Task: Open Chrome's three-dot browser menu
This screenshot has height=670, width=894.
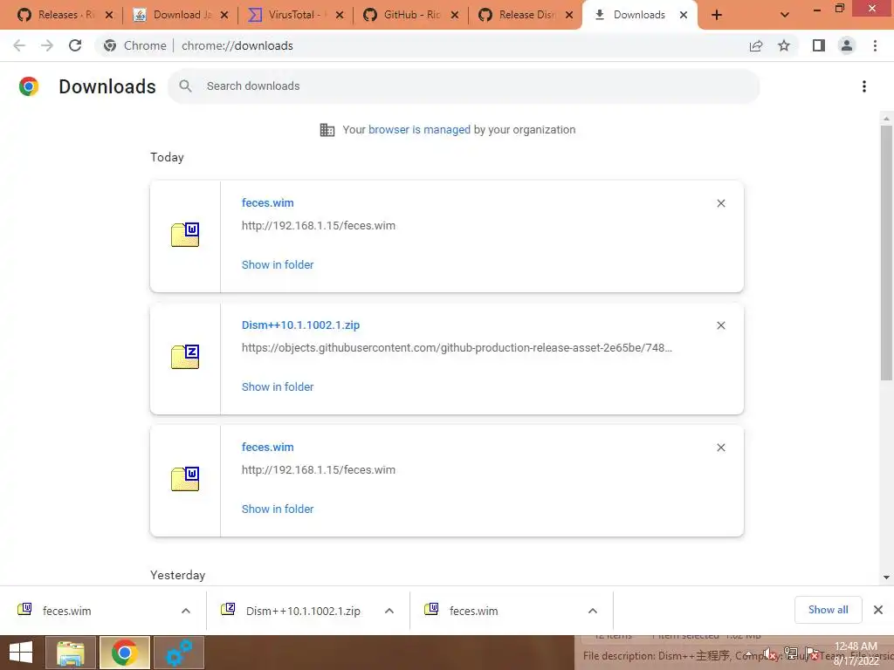Action: click(875, 45)
